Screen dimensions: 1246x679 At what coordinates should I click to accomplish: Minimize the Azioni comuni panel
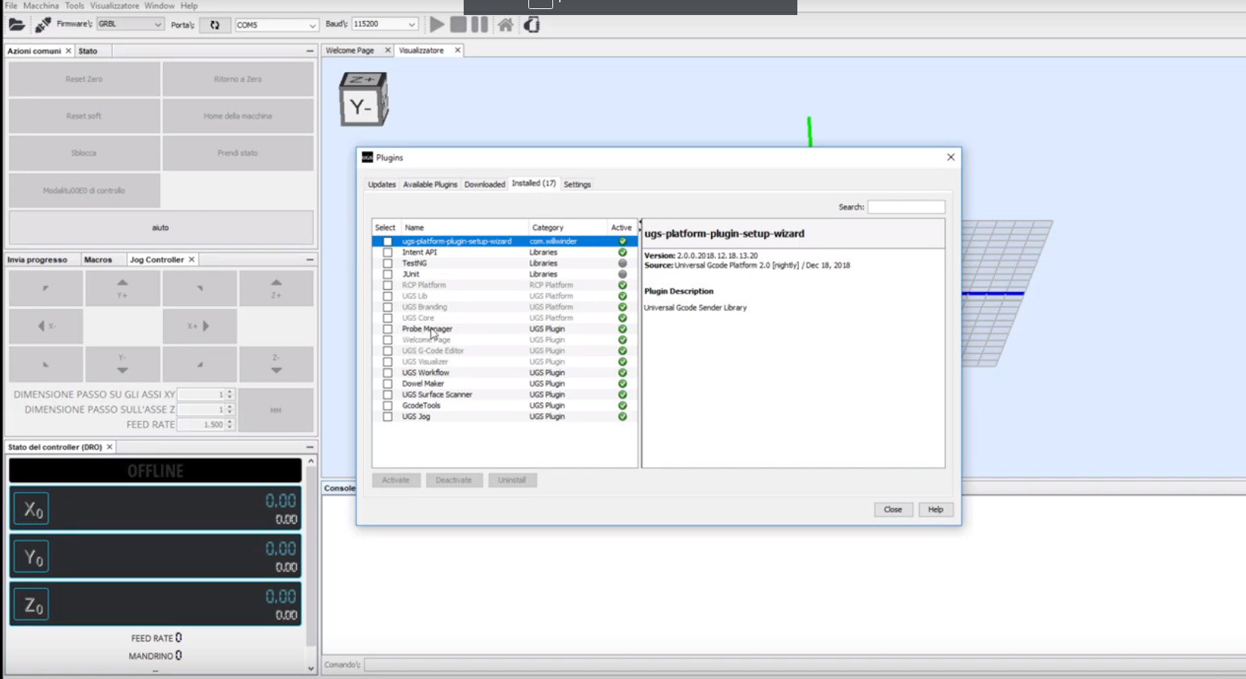[310, 50]
